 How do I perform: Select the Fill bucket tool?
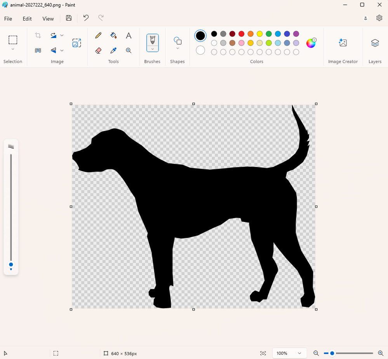[113, 36]
